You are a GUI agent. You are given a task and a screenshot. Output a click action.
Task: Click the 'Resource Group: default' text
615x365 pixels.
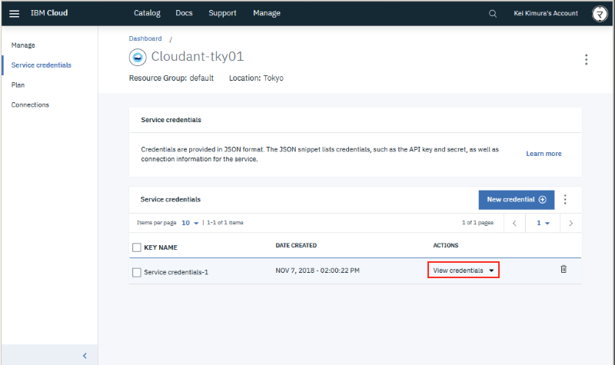coord(171,78)
